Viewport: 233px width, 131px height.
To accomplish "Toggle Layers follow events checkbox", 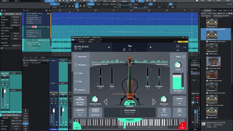I will pyautogui.click(x=21, y=28).
